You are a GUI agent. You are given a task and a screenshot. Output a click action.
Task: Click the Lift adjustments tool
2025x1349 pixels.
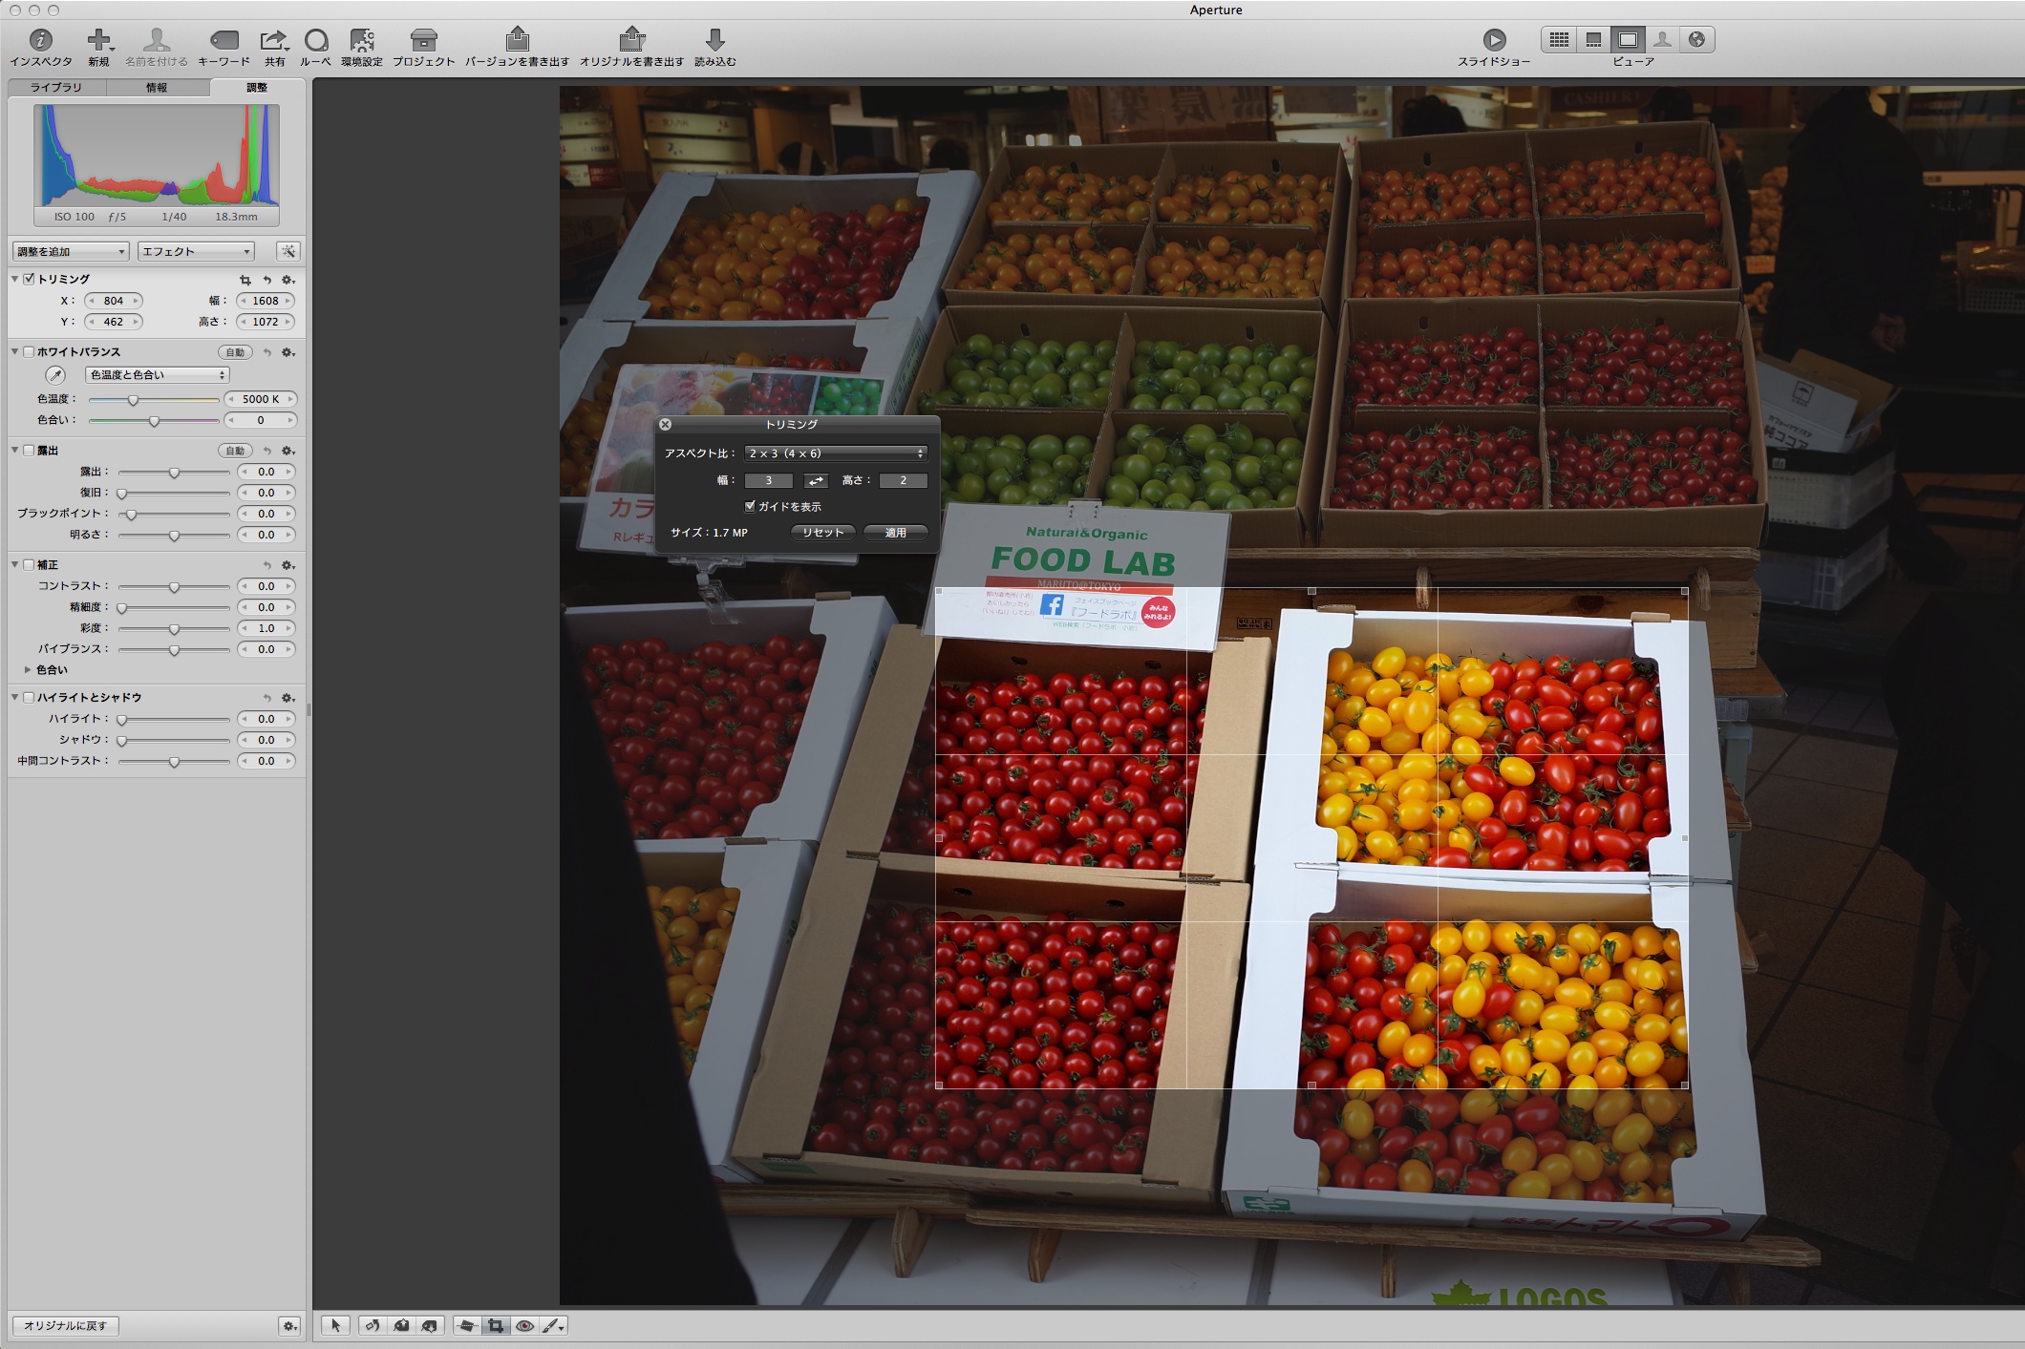(401, 1325)
